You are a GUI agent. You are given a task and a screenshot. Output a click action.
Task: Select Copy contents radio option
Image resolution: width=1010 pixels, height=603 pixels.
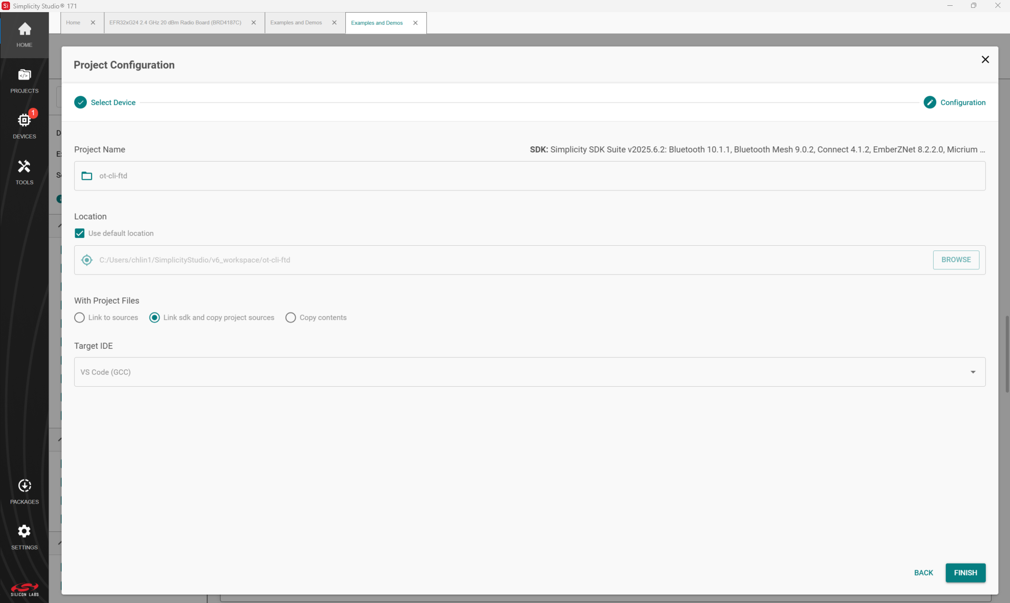pos(291,317)
